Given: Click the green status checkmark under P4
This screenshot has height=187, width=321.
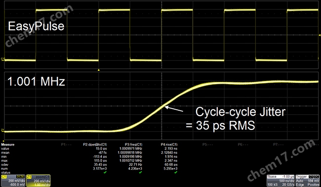Looking at the screenshot, I should 176,173.
